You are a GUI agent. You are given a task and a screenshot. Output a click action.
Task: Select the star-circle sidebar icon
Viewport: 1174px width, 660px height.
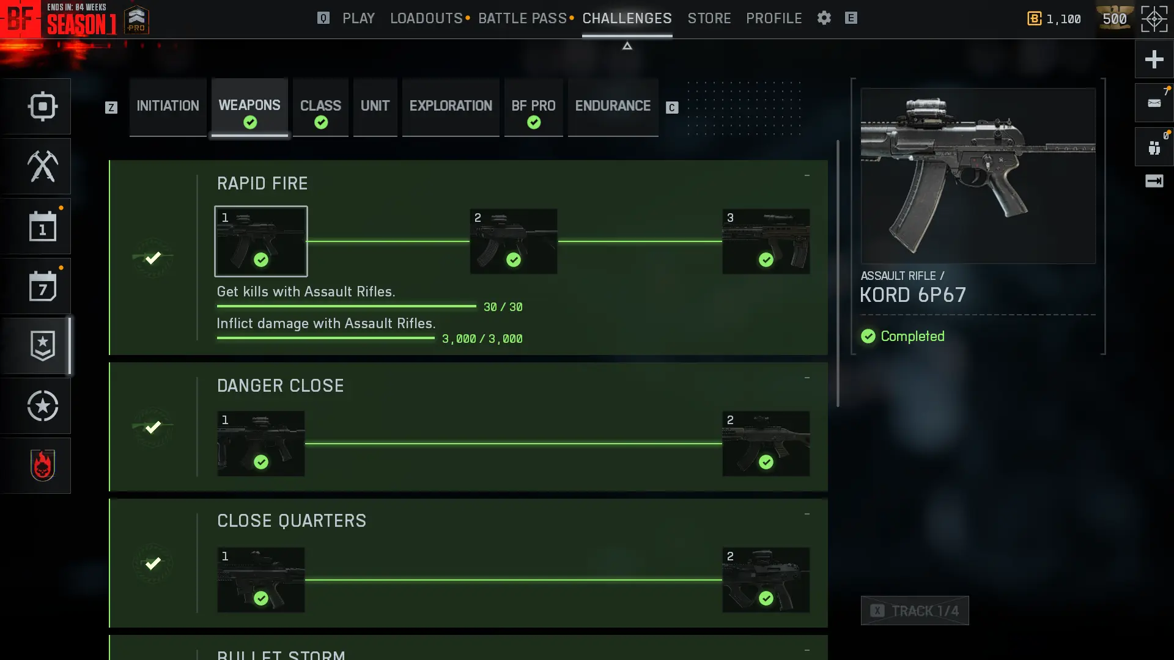click(43, 406)
